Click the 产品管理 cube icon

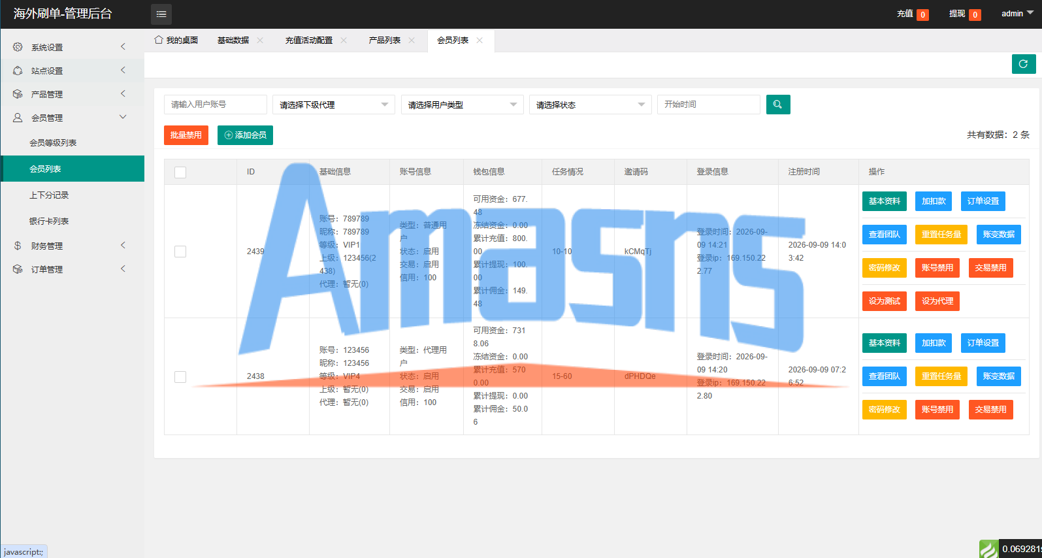tap(18, 94)
